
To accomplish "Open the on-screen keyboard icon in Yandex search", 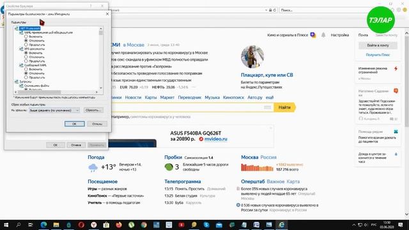I will 267,107.
